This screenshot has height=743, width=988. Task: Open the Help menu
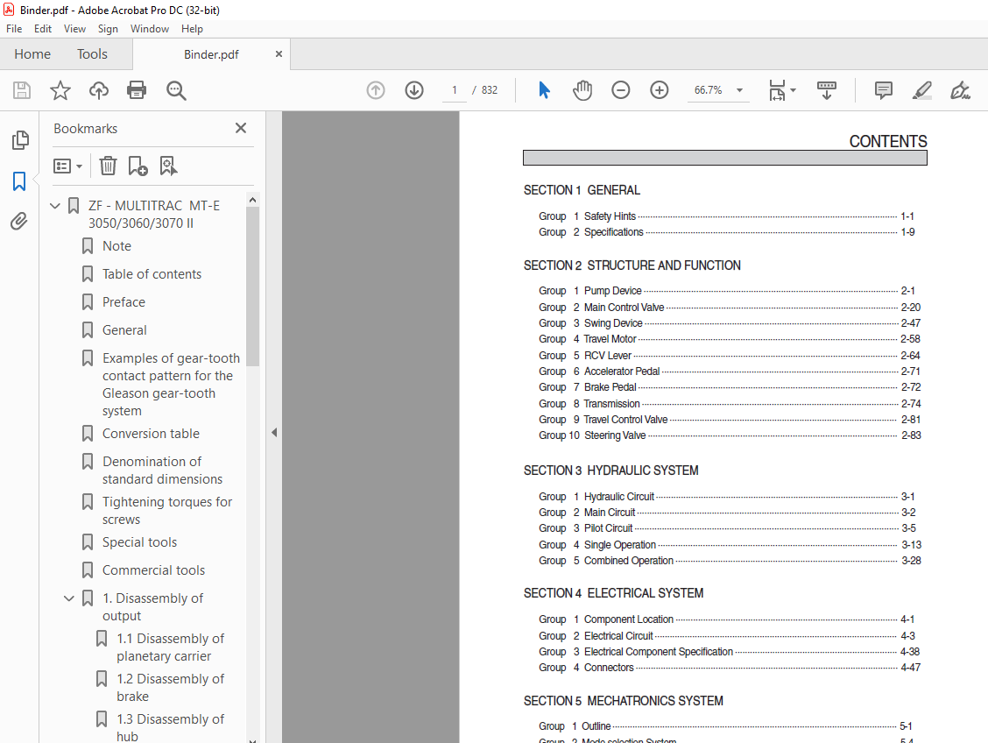click(x=192, y=28)
